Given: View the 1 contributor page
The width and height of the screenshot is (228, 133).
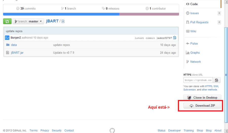Looking at the screenshot, I should click(x=156, y=9).
